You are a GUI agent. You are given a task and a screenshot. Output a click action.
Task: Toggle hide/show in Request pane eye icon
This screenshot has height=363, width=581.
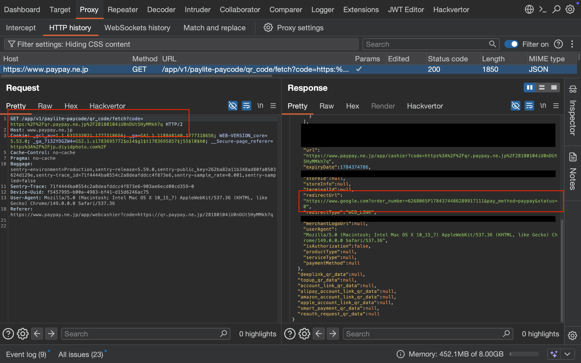[x=233, y=106]
